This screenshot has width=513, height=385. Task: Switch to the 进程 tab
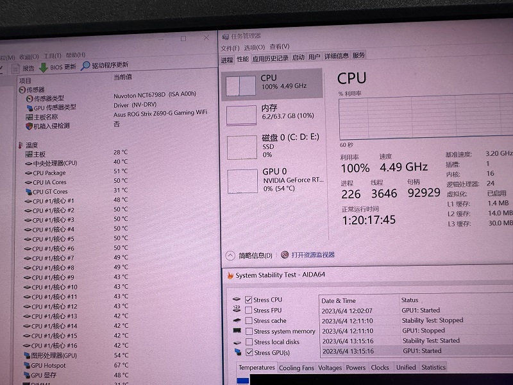point(227,60)
